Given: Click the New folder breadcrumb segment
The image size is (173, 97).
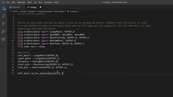Looking at the screenshot, I should [59, 11].
